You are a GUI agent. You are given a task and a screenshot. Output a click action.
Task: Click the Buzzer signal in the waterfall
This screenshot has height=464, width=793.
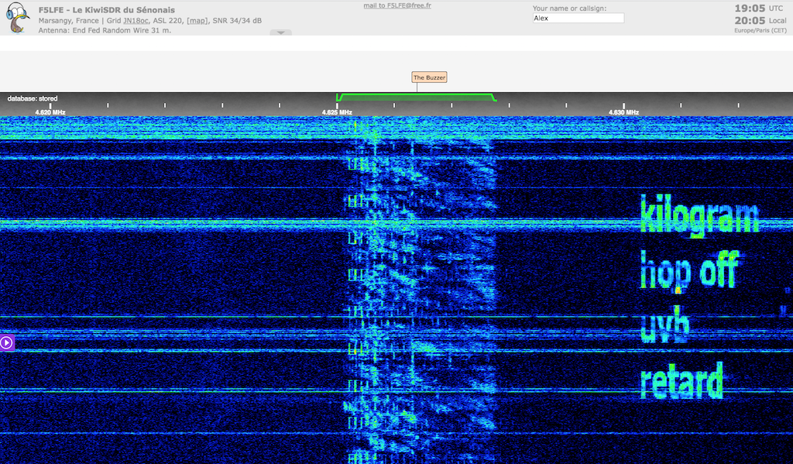tap(418, 271)
